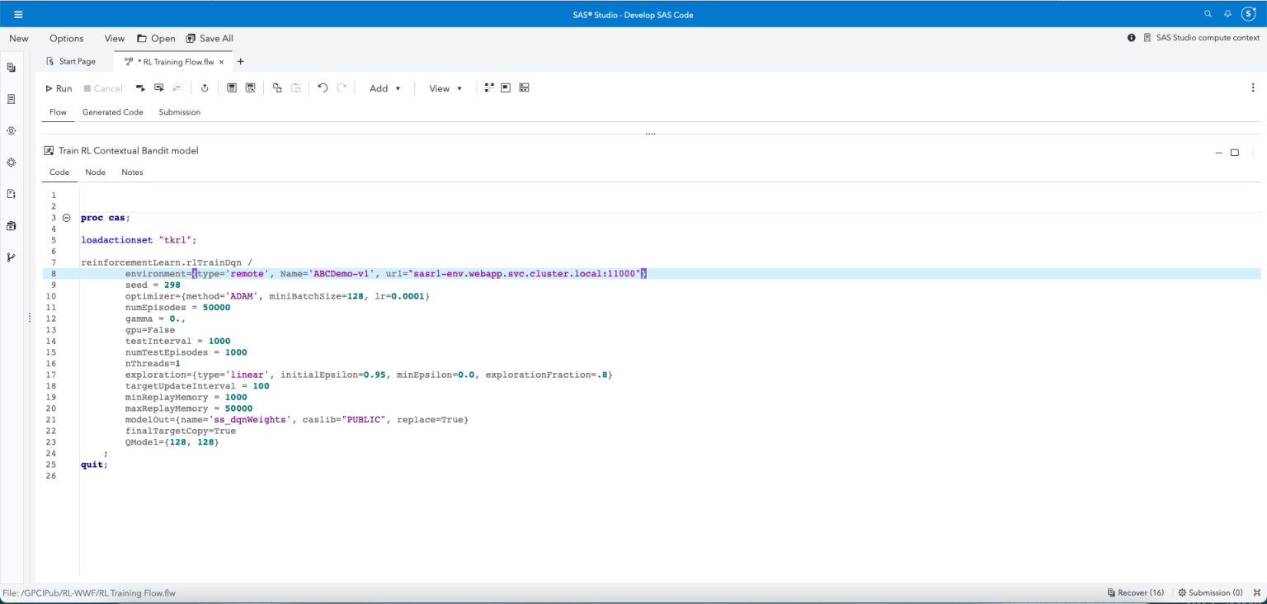Click the arrange nodes icon beside View
Screen dimensions: 1267x604
[x=488, y=88]
